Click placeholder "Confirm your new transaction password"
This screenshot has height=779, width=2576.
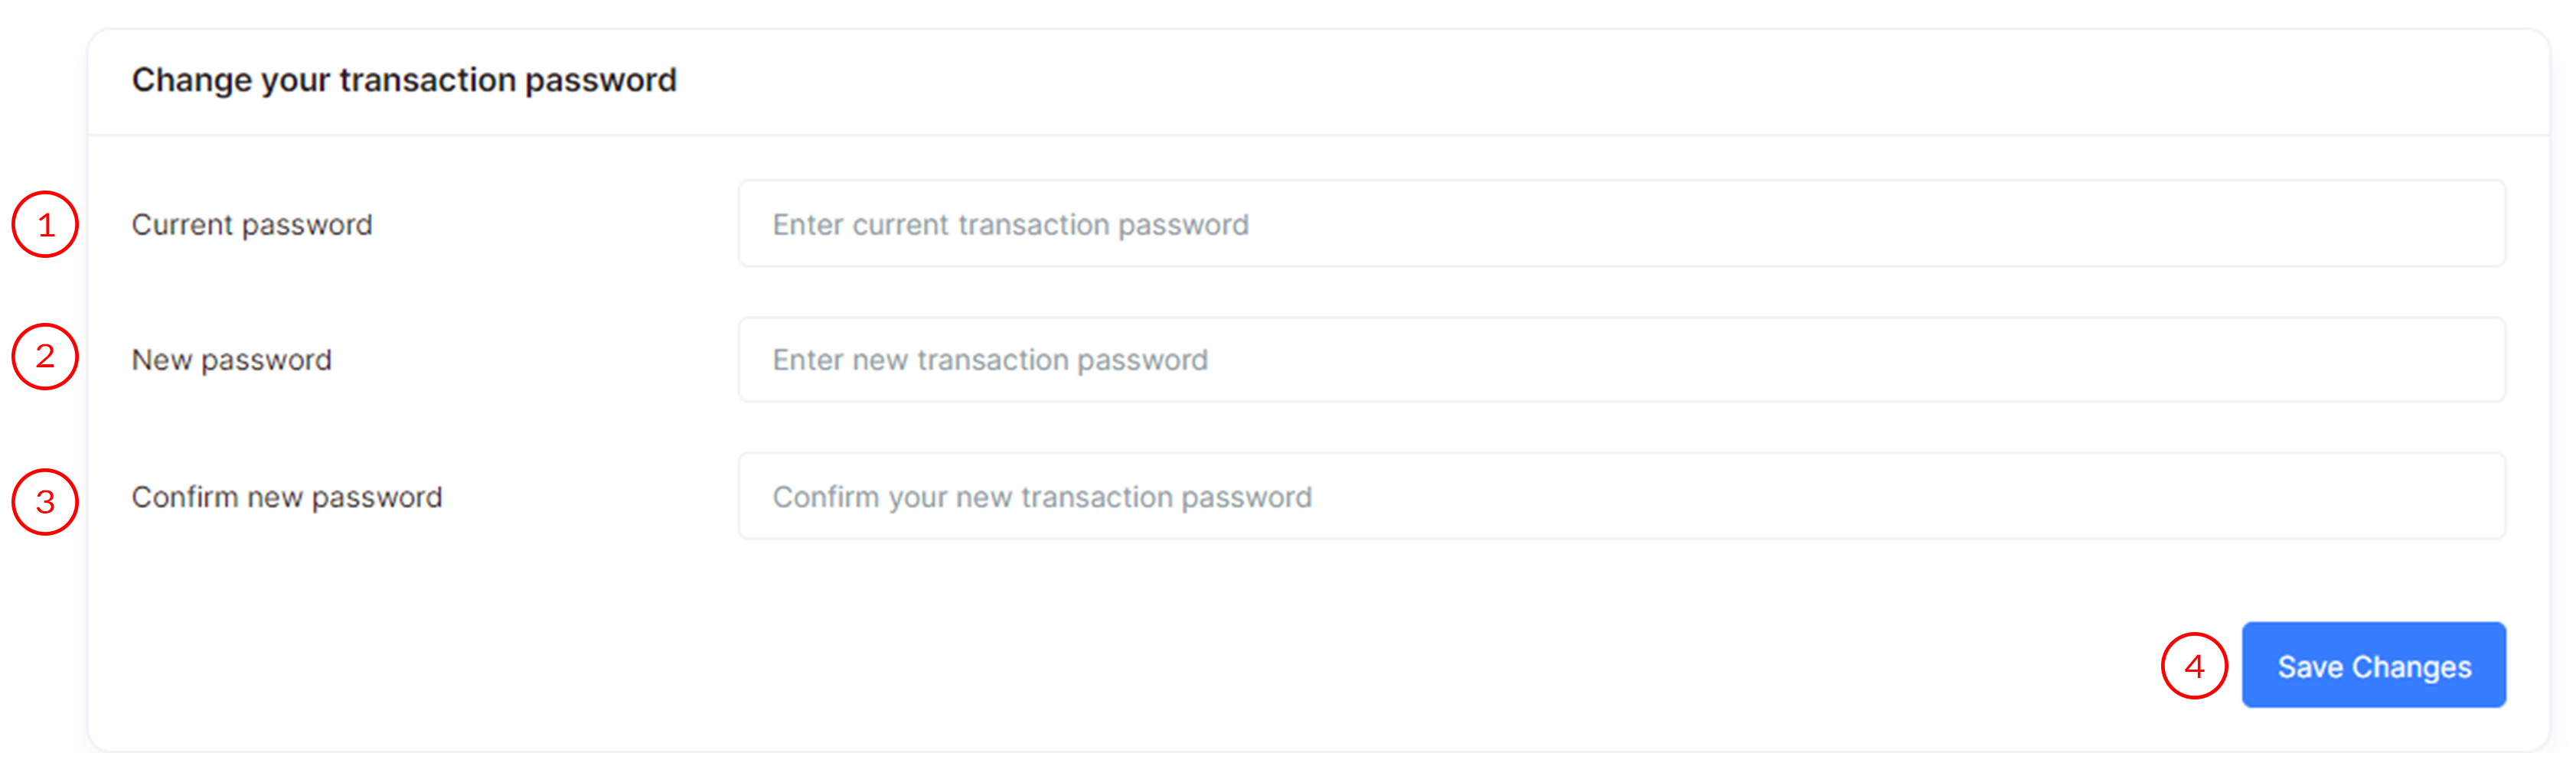[x=1042, y=497]
